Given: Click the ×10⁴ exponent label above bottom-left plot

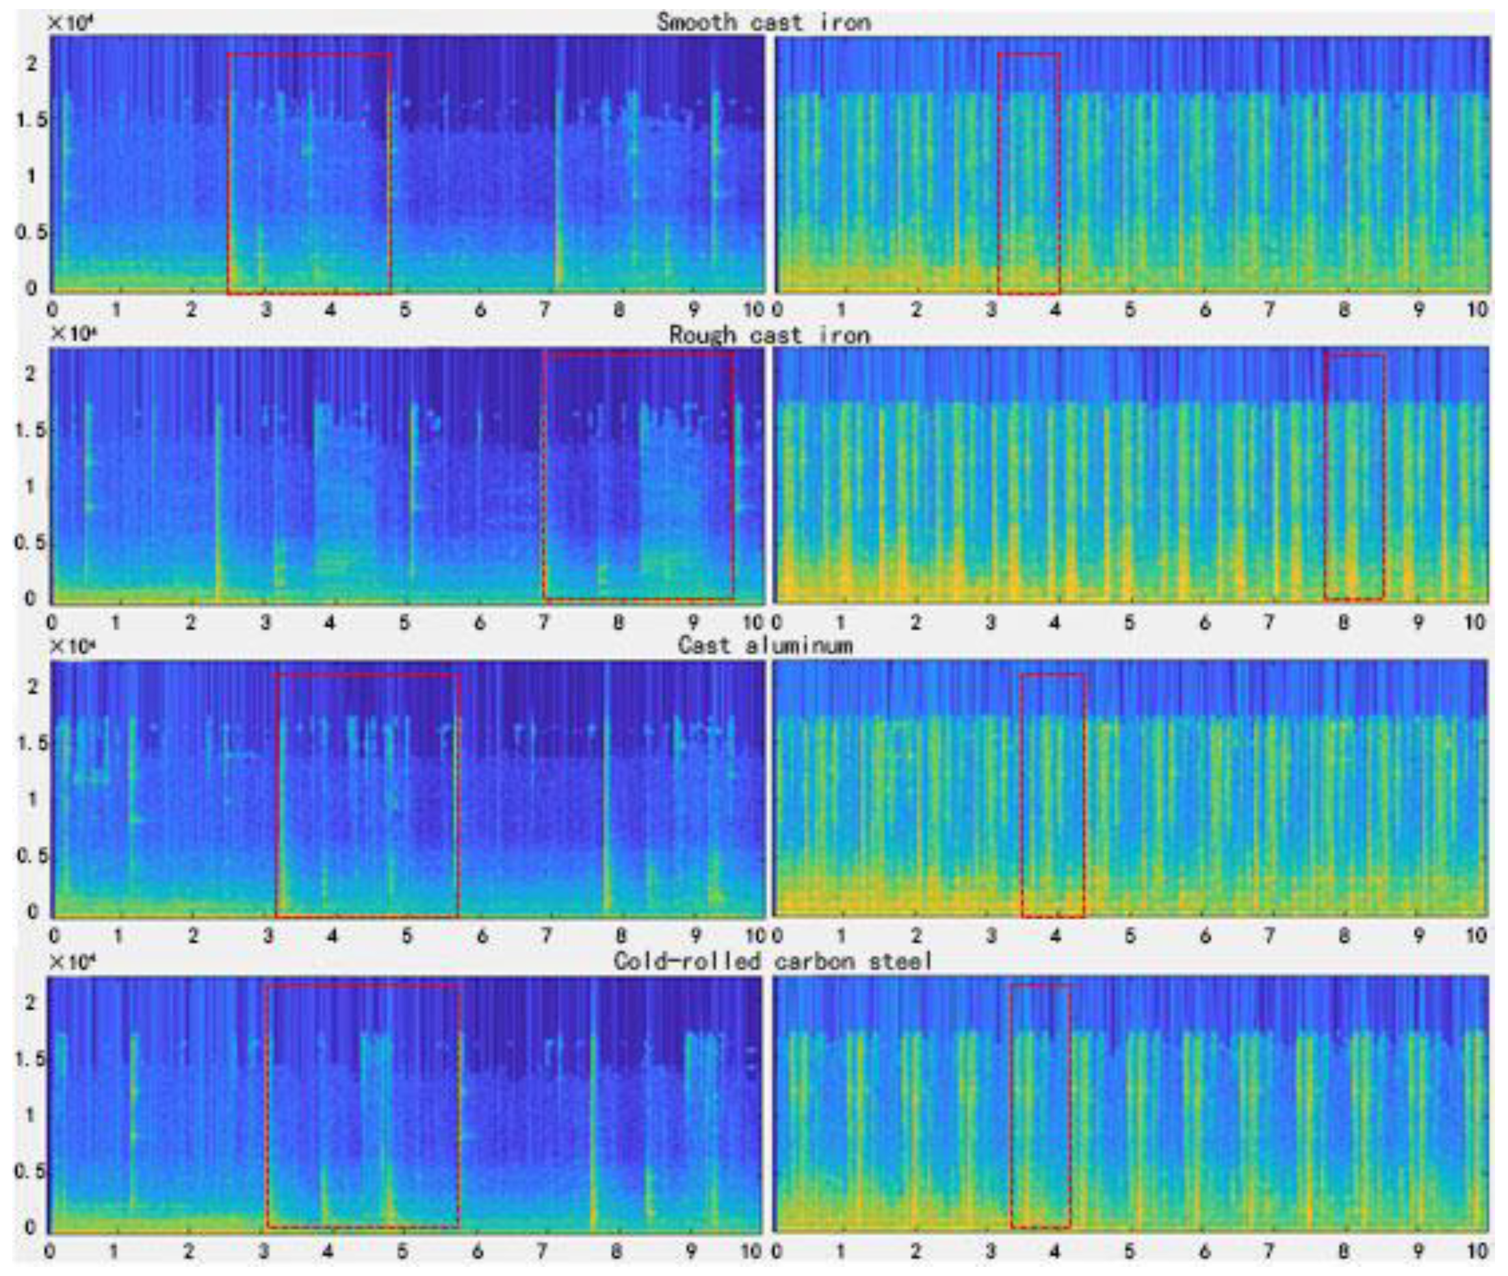Looking at the screenshot, I should 72,963.
